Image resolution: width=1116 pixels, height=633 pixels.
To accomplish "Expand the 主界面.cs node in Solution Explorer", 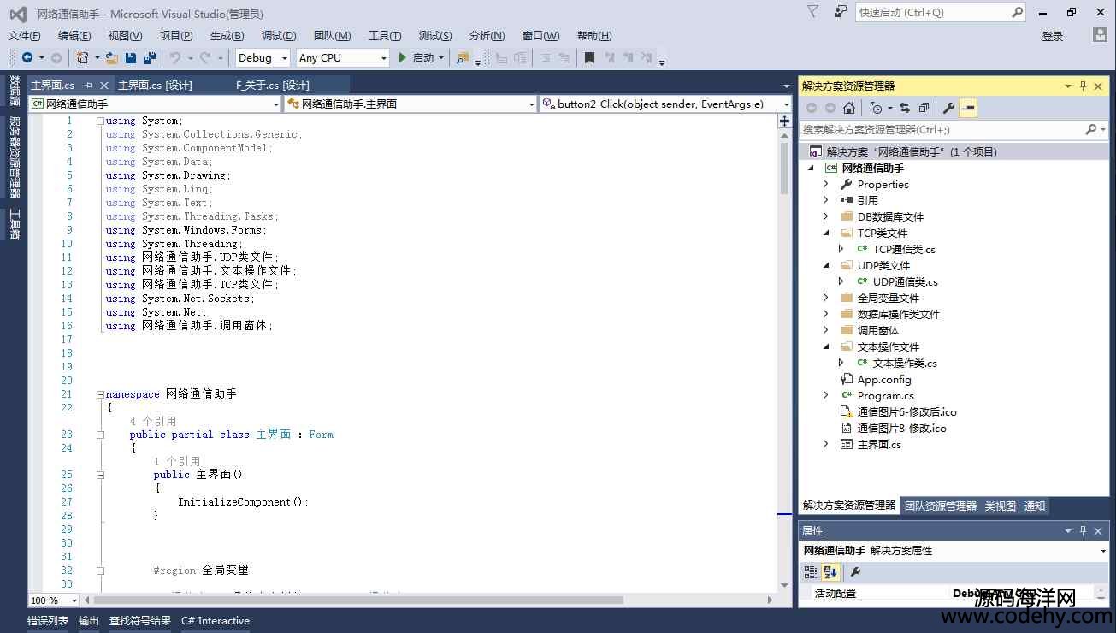I will (x=825, y=444).
